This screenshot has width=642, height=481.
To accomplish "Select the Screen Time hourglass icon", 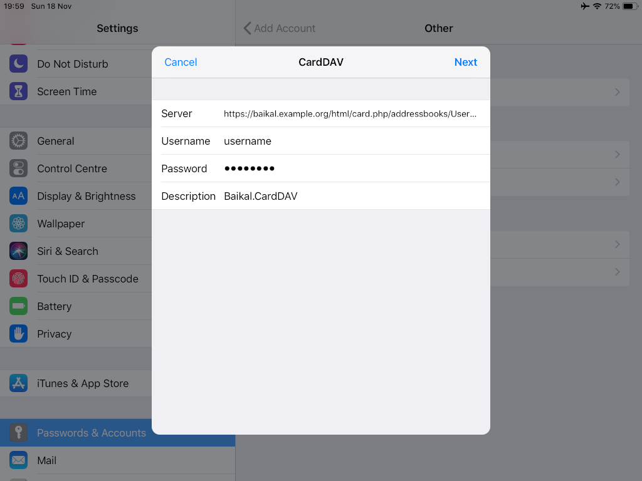I will [18, 91].
